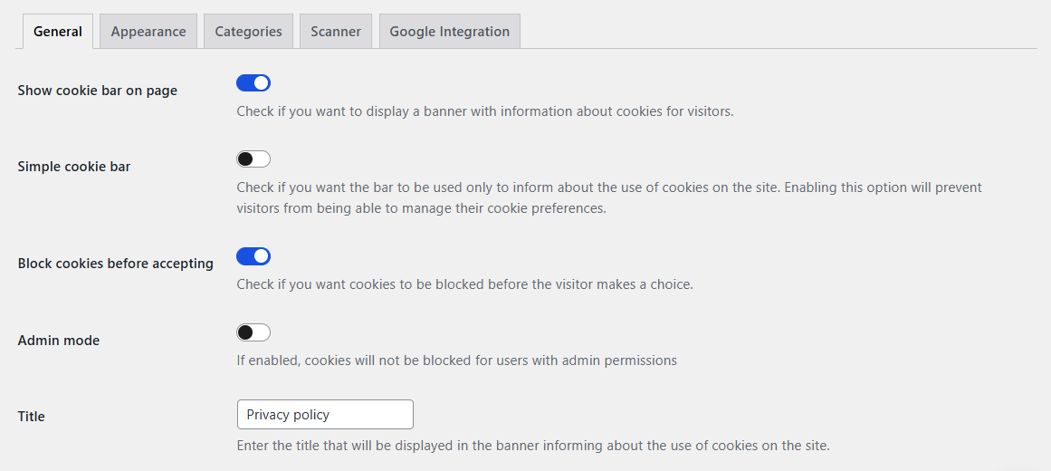
Task: Enable the Simple cookie bar switch
Action: [253, 159]
